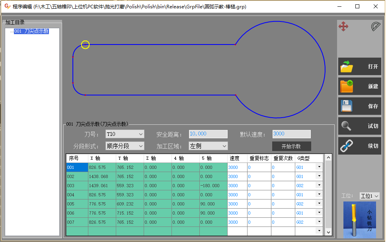The height and width of the screenshot is (242, 386).
Task: Select row 003 sequence number cell
Action: [x=77, y=186]
